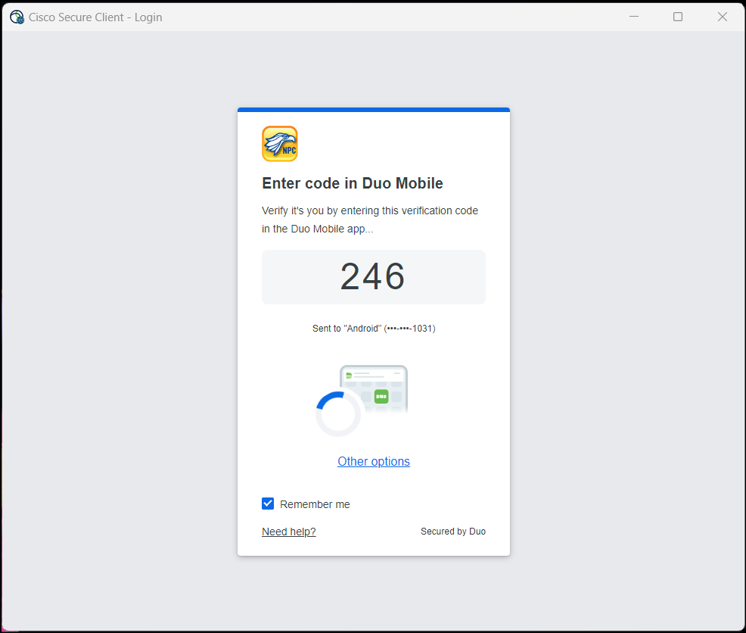The image size is (746, 633).
Task: Click the loading spinner progress circle
Action: (x=337, y=414)
